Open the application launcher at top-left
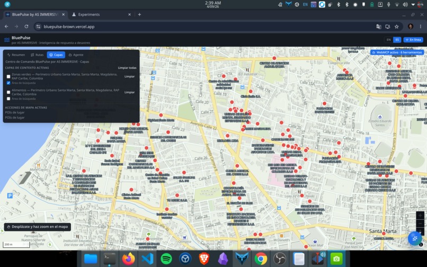The height and width of the screenshot is (267, 427). pos(7,4)
